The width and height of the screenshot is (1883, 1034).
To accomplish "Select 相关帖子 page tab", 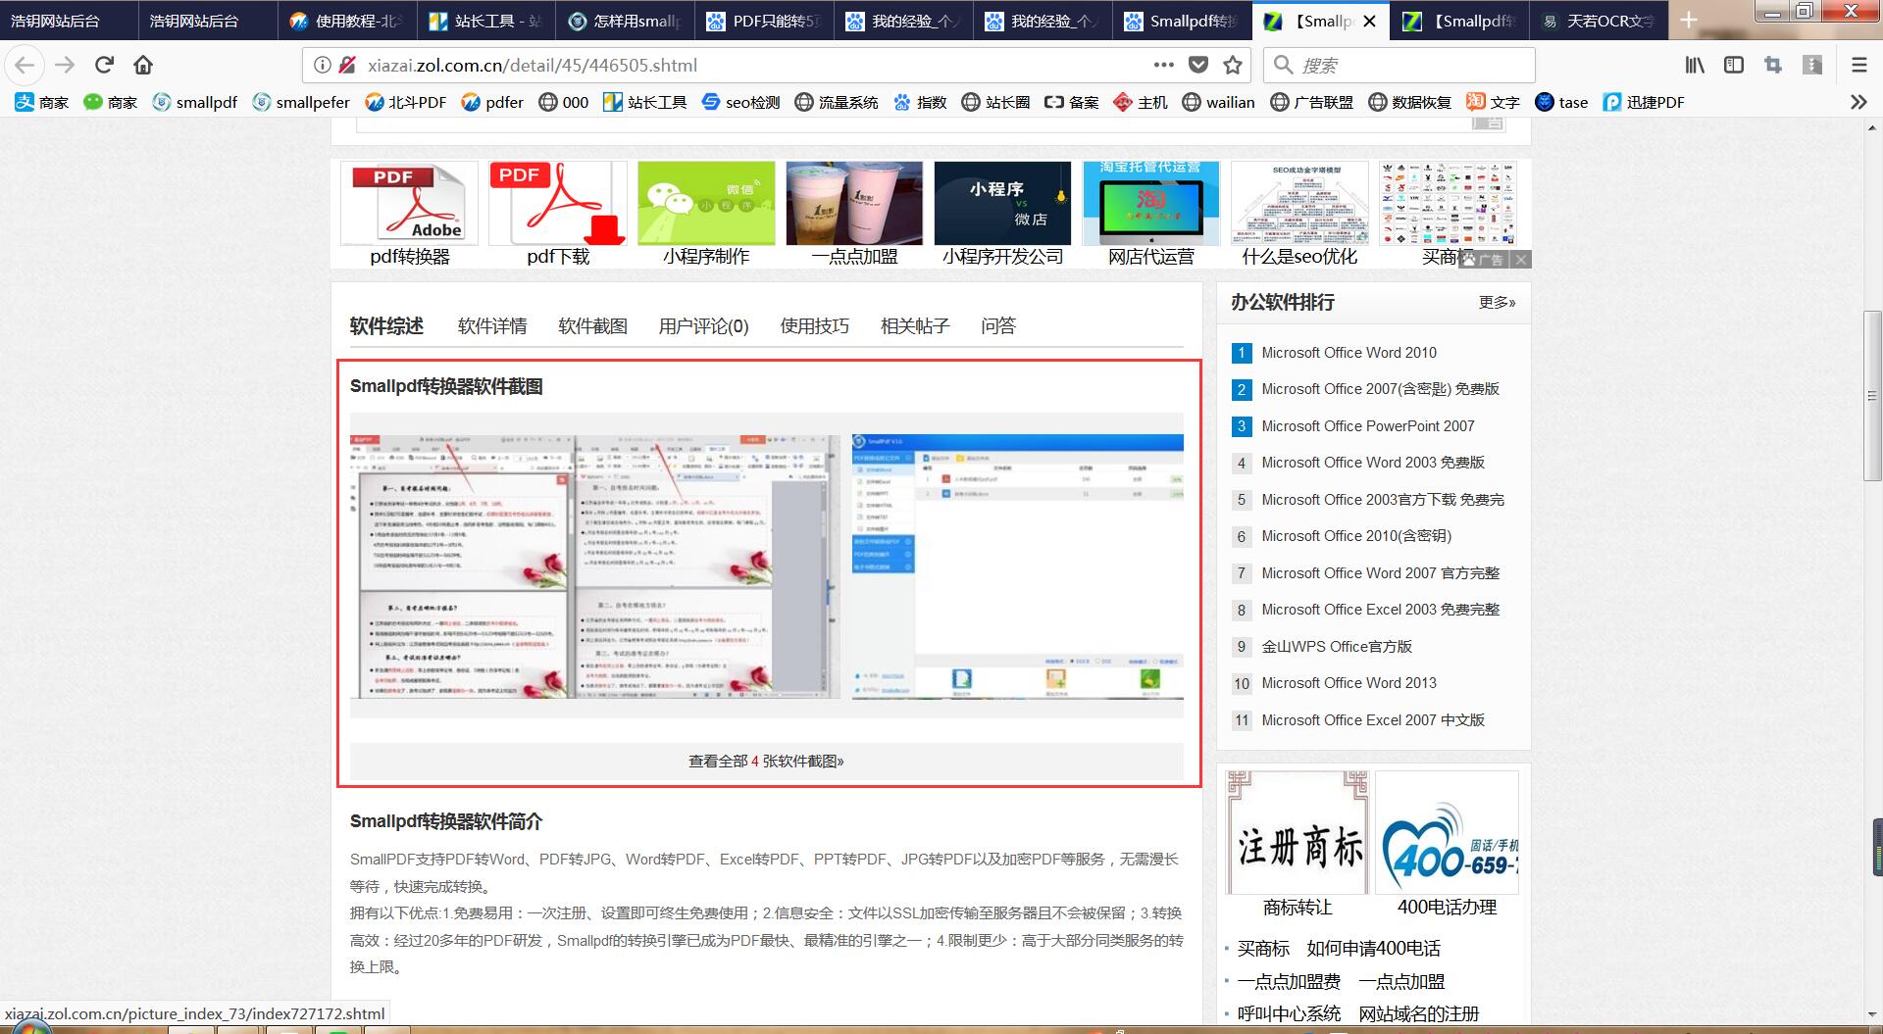I will tap(915, 325).
